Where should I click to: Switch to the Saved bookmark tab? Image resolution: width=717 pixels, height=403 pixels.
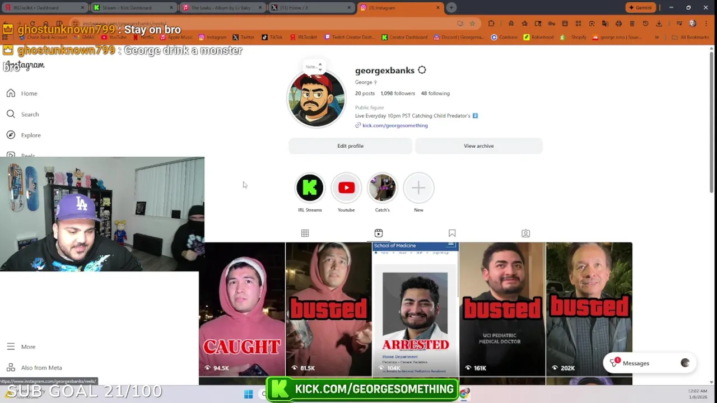(x=452, y=233)
